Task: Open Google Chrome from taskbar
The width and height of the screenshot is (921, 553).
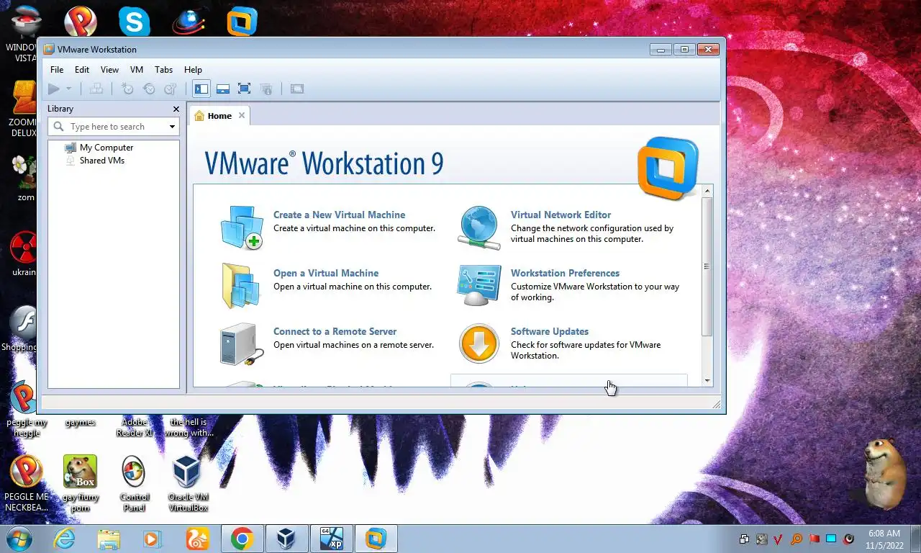Action: click(x=242, y=539)
